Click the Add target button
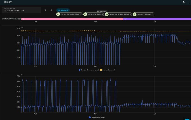Screen dimensions: 191x120 (63, 10)
